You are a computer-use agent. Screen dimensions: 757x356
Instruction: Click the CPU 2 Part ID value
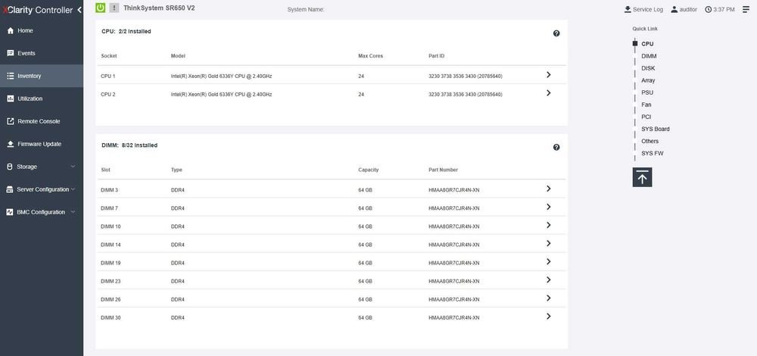pos(466,95)
